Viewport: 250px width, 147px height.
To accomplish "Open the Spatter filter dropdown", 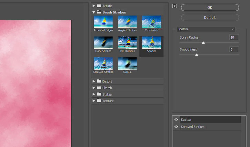I will (206, 29).
